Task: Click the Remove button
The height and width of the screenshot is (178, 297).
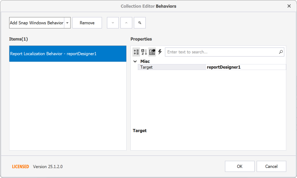Action: tap(87, 23)
